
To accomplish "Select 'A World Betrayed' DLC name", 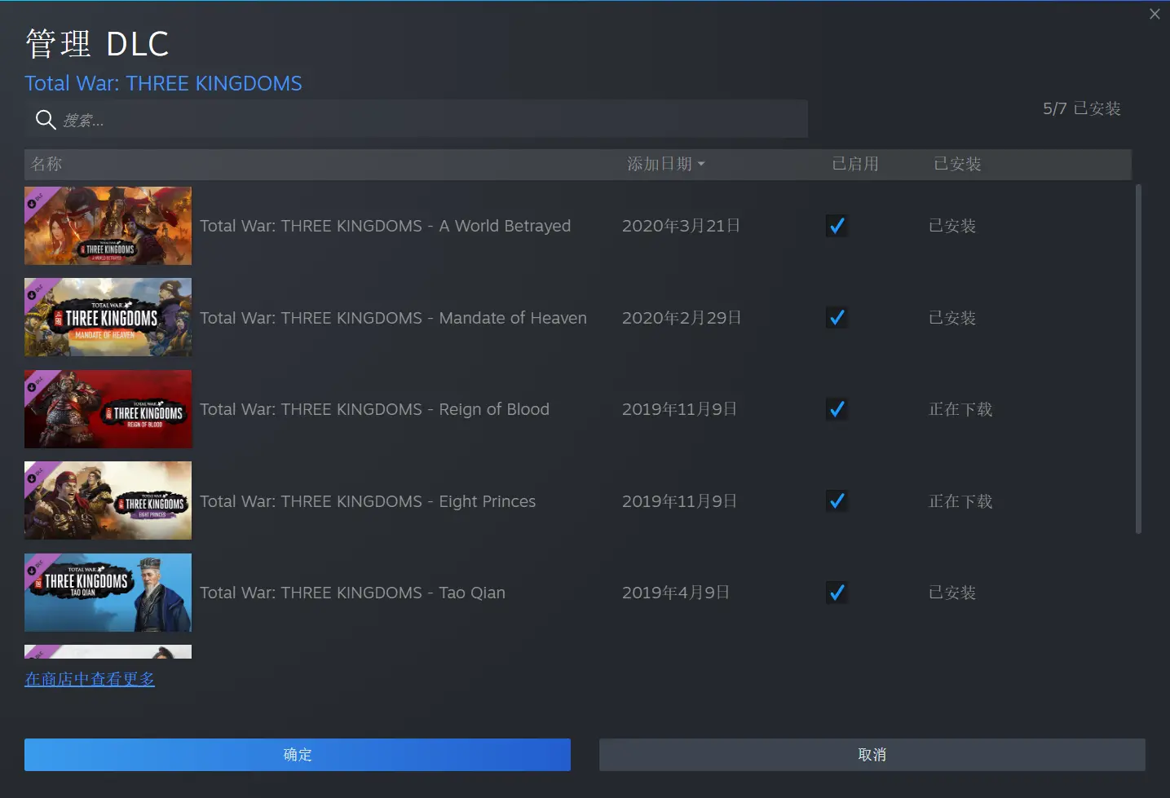I will 385,226.
